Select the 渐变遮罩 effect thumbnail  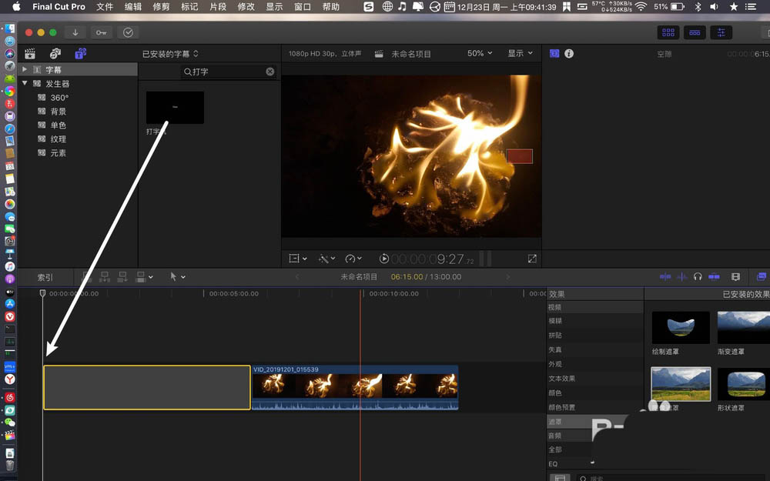pyautogui.click(x=744, y=327)
